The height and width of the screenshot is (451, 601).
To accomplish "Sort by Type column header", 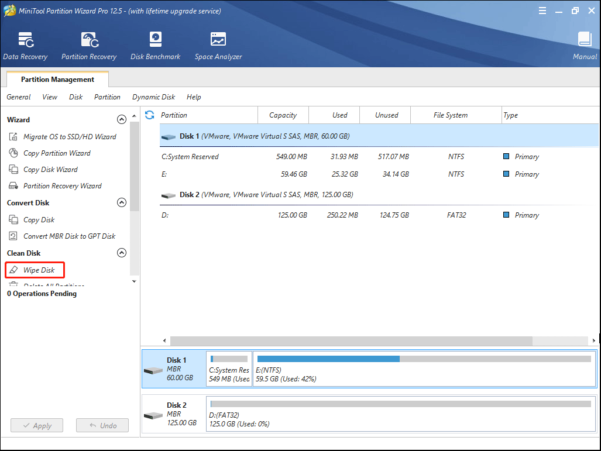I will click(550, 115).
